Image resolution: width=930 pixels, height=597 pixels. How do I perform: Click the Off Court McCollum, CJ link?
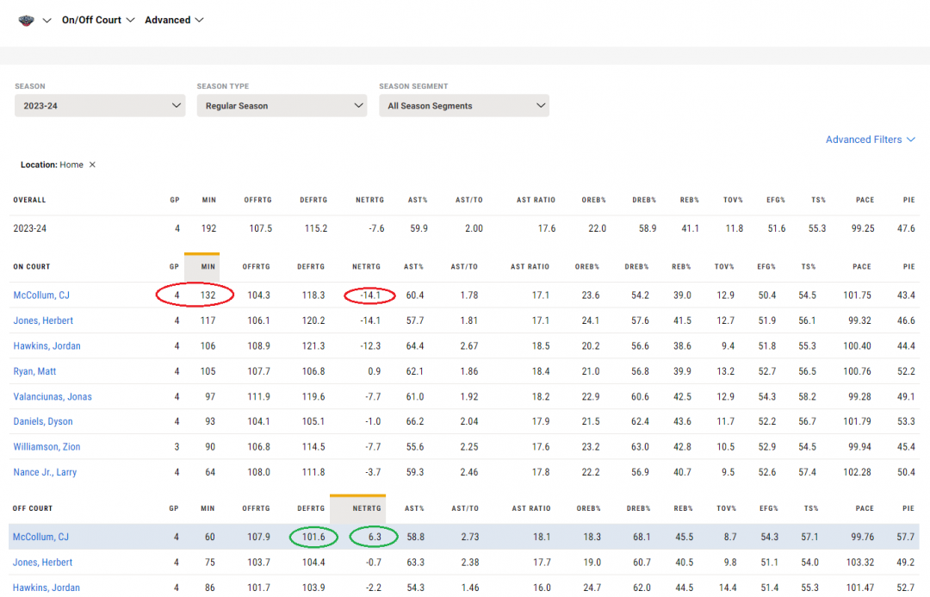[40, 538]
